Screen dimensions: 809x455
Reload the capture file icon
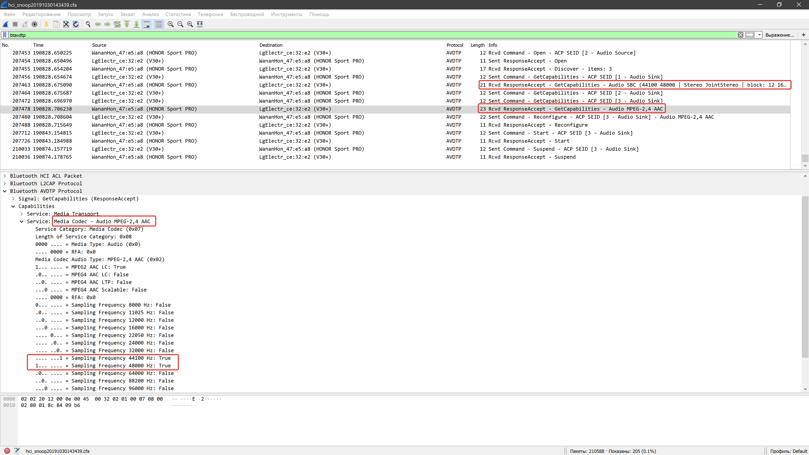[x=76, y=24]
